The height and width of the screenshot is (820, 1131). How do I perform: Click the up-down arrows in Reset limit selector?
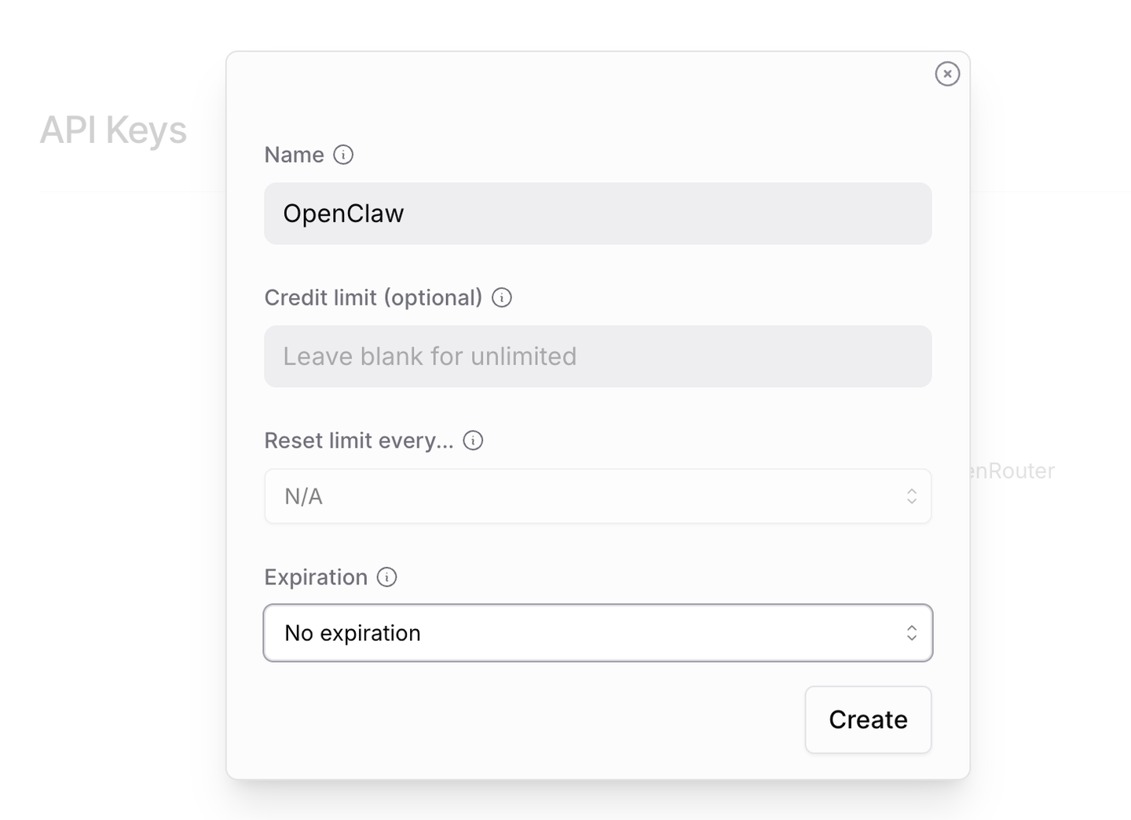pyautogui.click(x=911, y=496)
